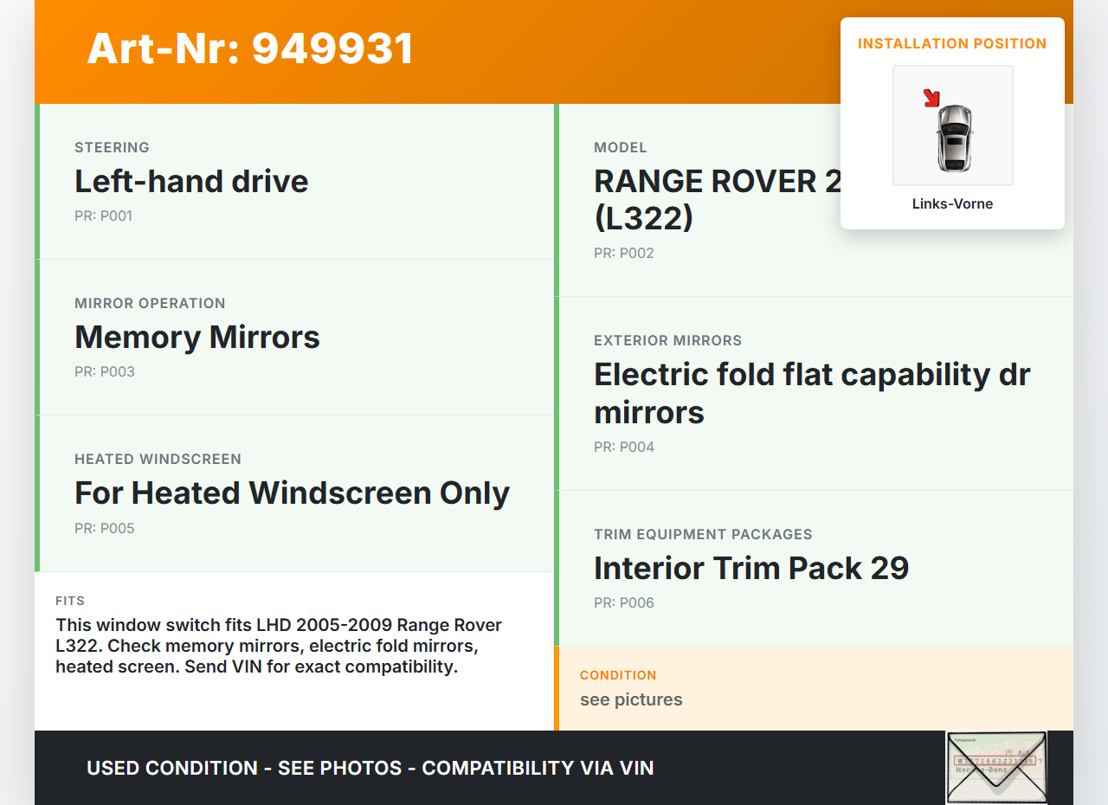This screenshot has height=805, width=1108.
Task: Click the fits compatibility description paragraph
Action: pyautogui.click(x=279, y=646)
